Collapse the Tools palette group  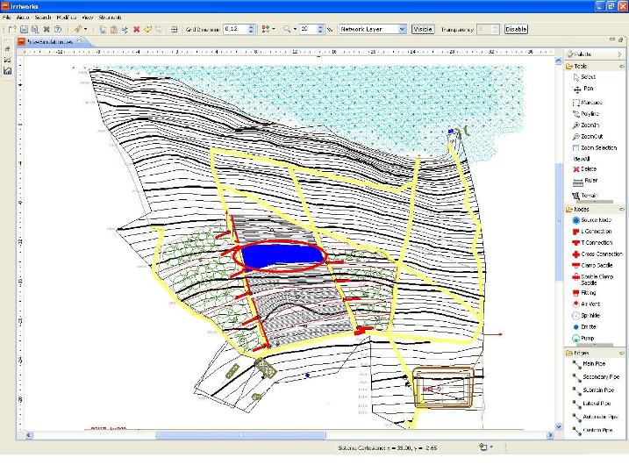583,66
